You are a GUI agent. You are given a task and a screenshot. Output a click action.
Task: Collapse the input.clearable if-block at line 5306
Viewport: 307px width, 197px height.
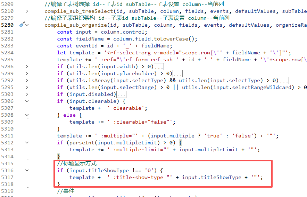[27, 101]
